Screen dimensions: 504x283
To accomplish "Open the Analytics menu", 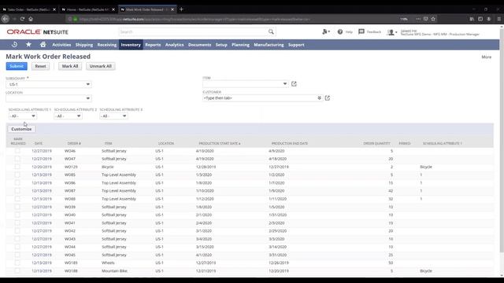I will point(175,45).
